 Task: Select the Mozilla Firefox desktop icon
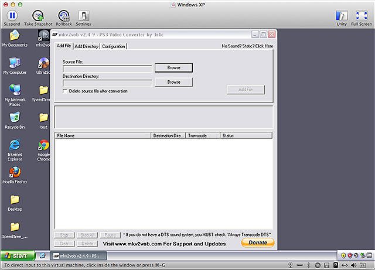[15, 175]
